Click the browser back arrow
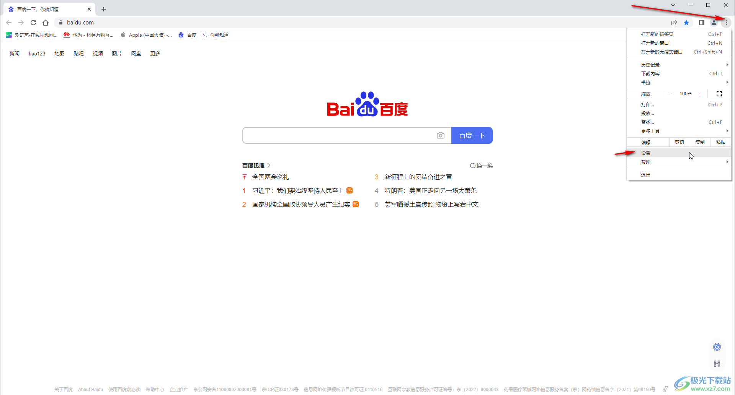The width and height of the screenshot is (735, 395). tap(9, 23)
